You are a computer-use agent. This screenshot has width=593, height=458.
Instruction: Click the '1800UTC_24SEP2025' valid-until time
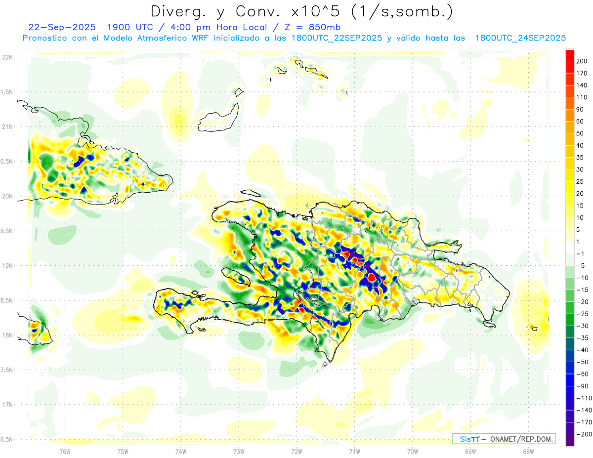520,38
